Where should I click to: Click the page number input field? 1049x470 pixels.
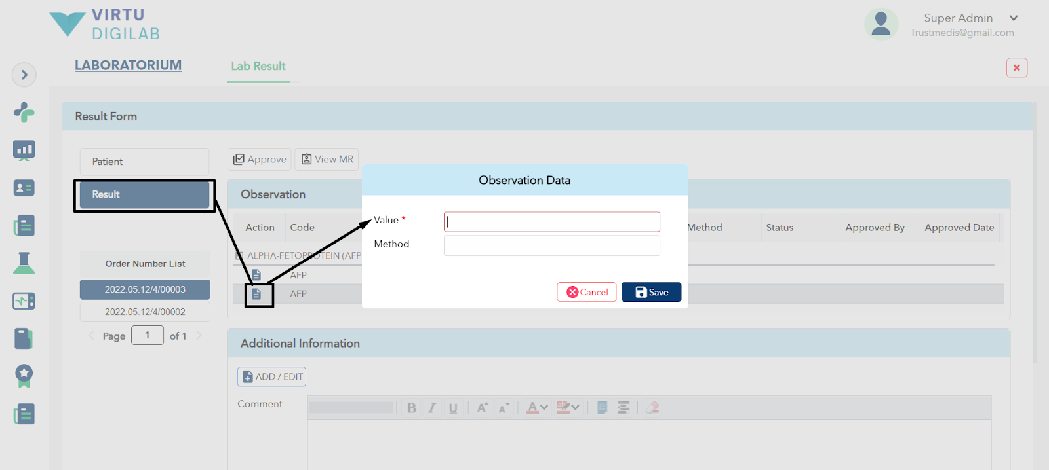[148, 335]
